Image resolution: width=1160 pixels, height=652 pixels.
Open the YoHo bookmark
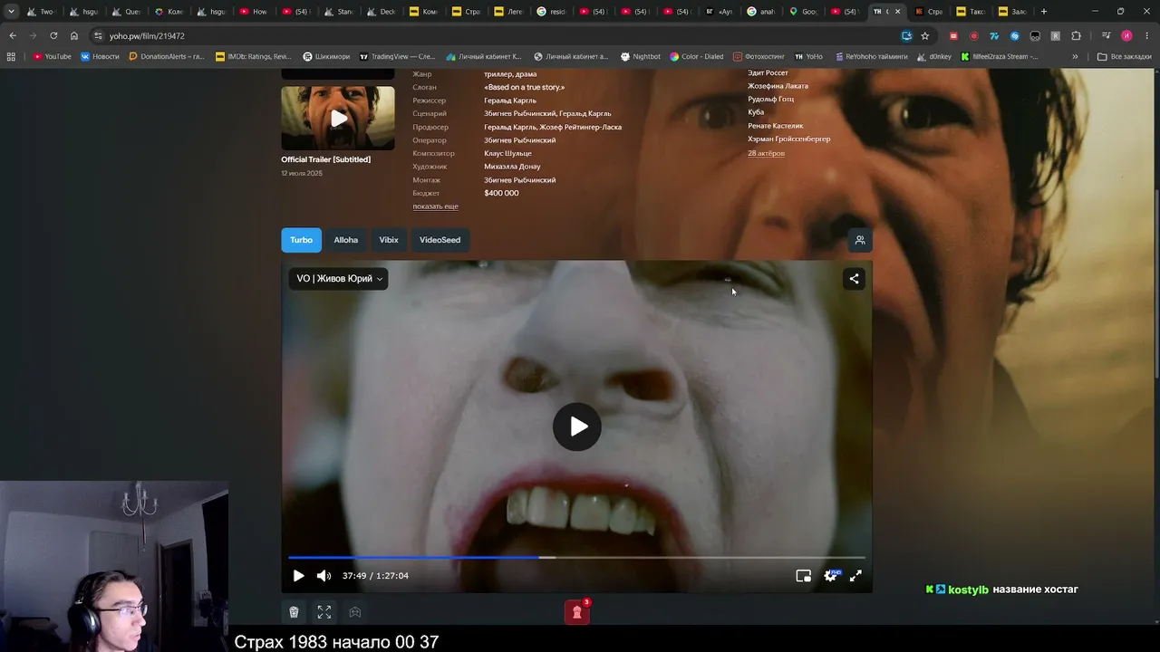[808, 56]
